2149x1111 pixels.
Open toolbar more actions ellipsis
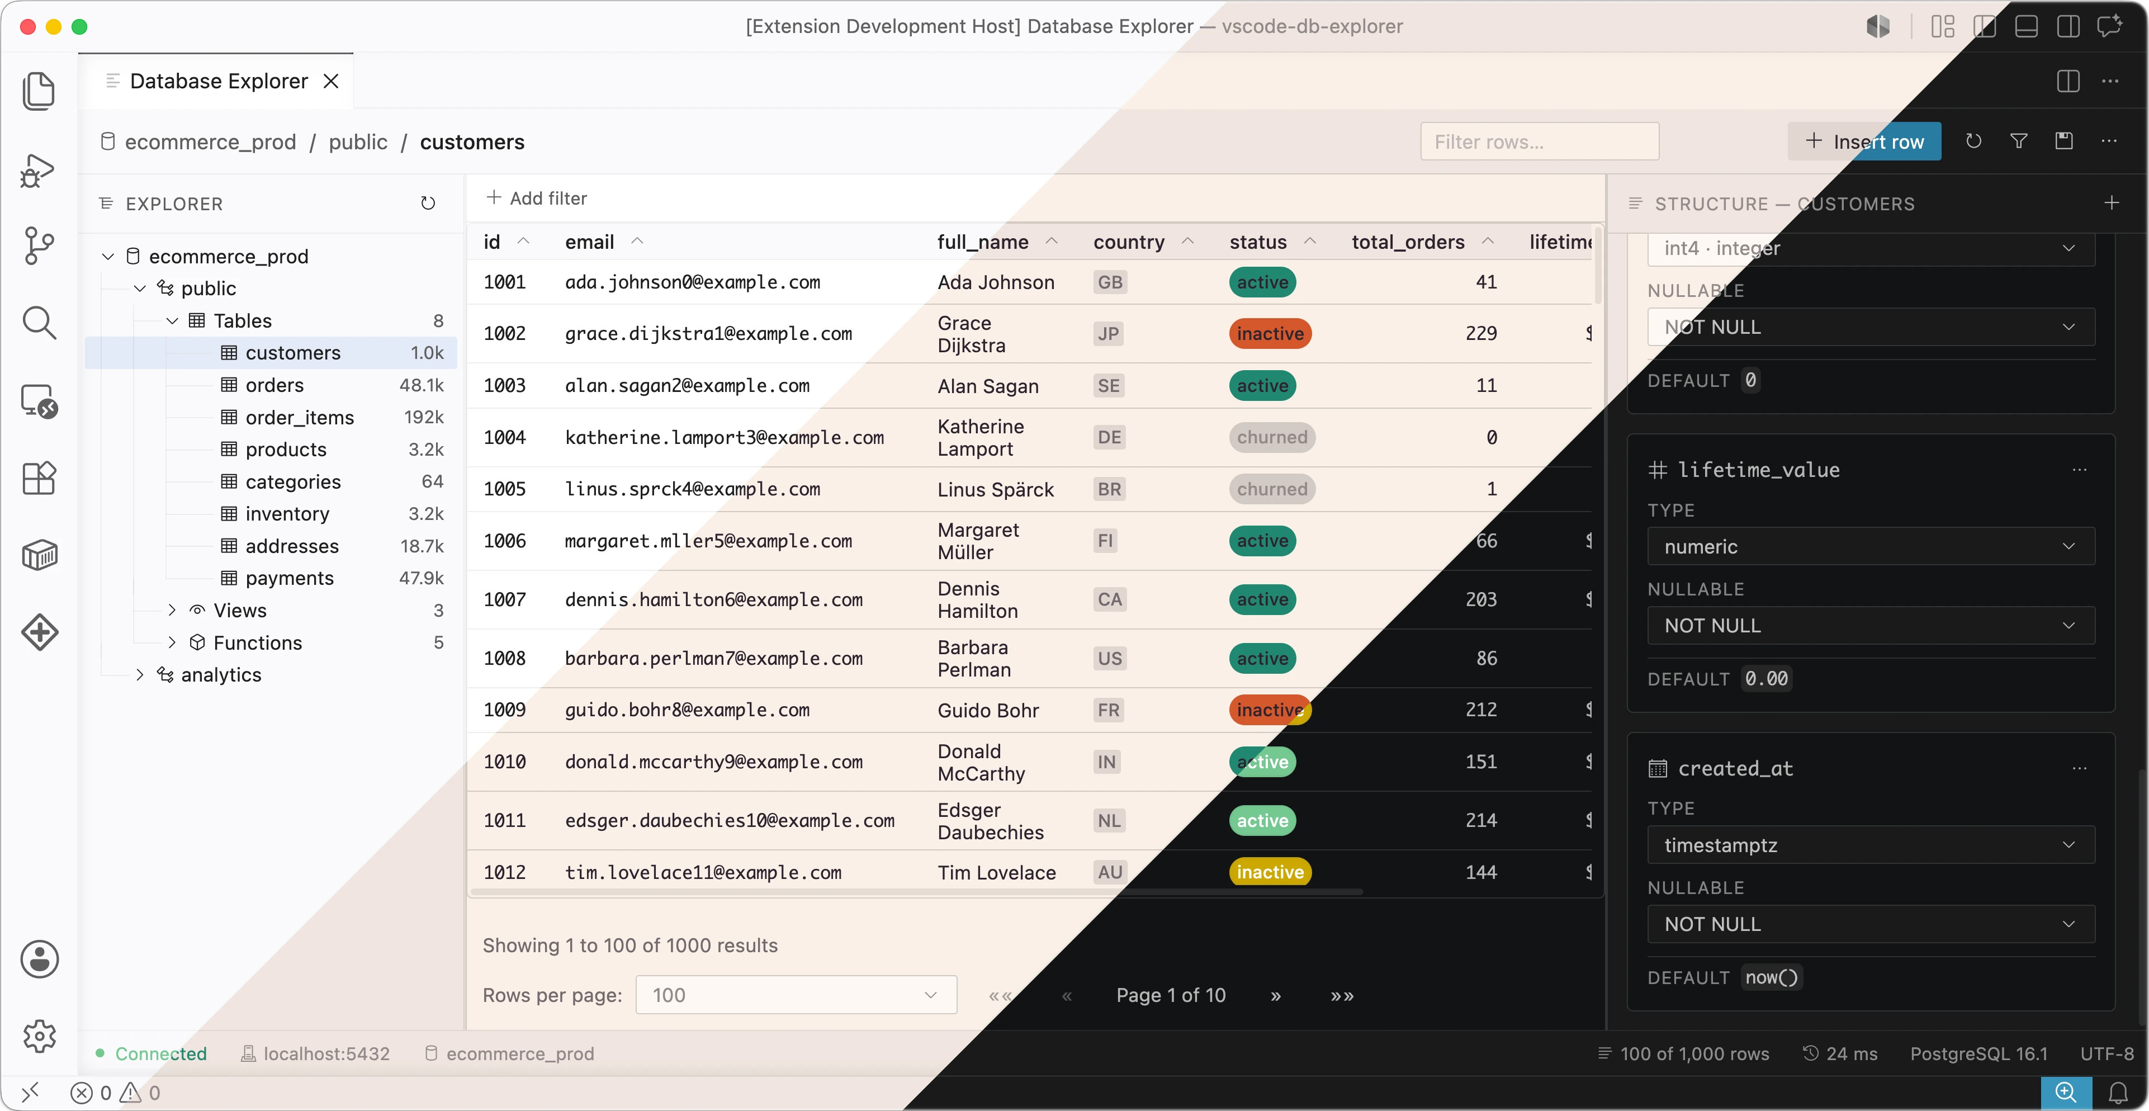(2109, 142)
